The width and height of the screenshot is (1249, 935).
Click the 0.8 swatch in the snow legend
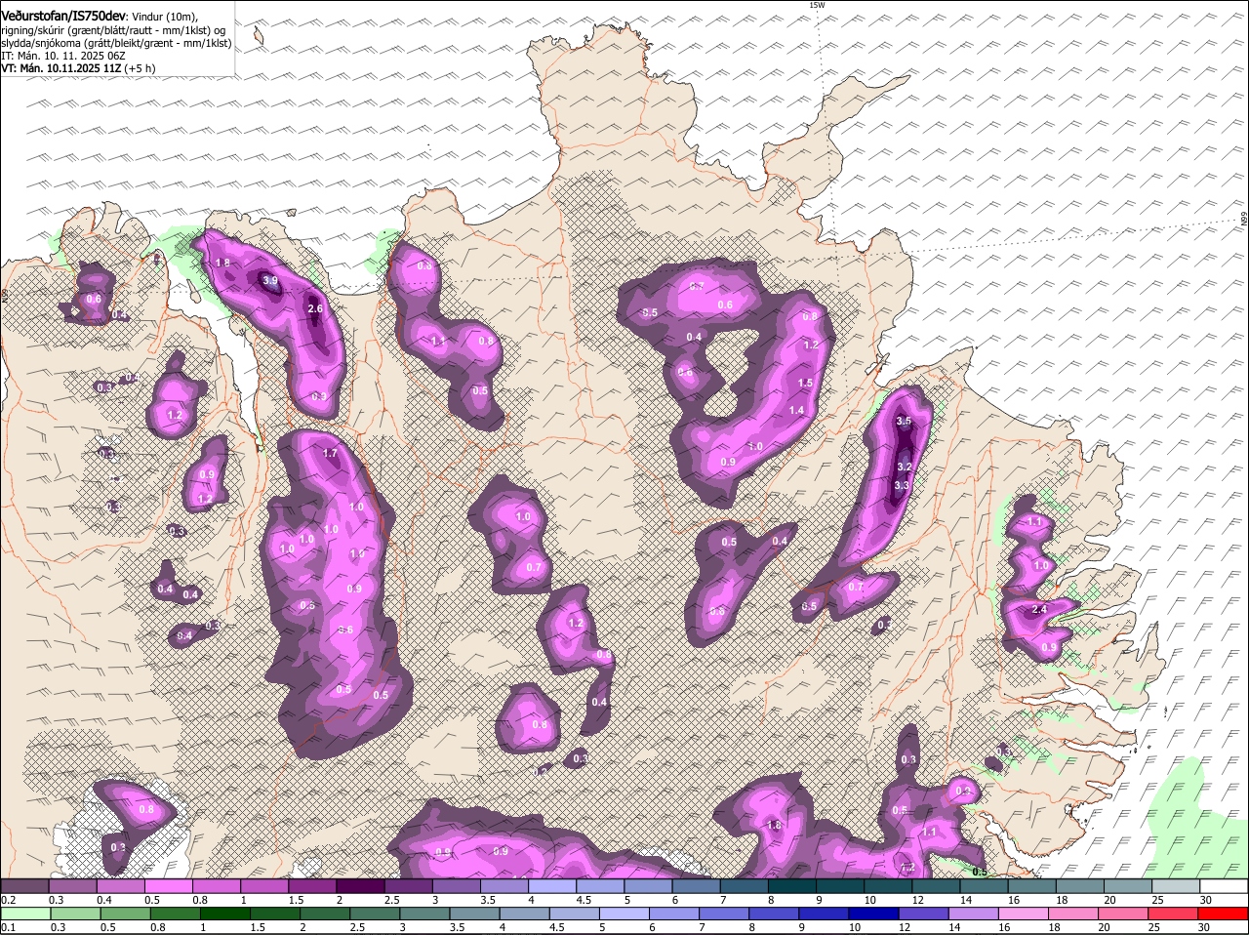(x=217, y=885)
